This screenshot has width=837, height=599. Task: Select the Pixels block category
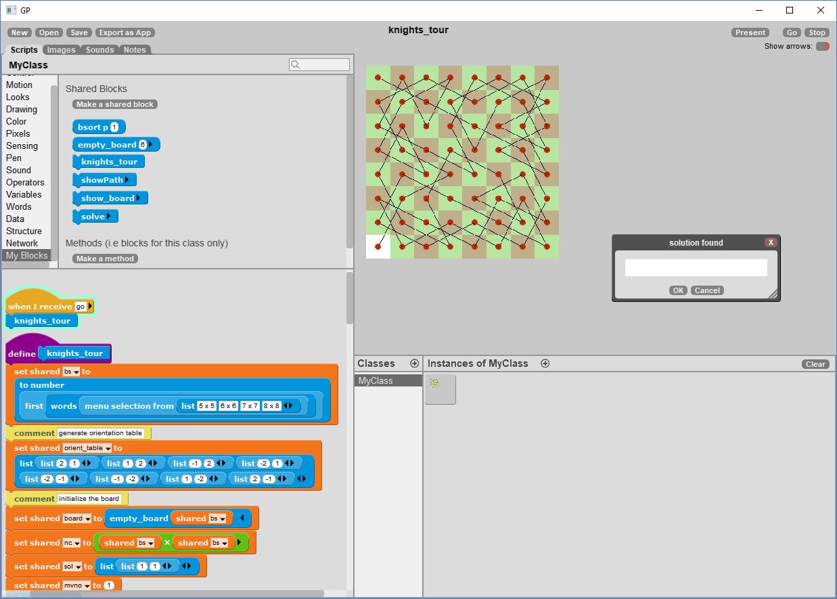(18, 133)
